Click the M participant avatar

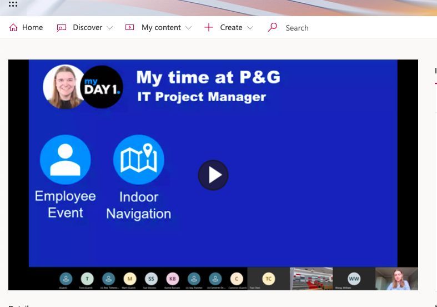click(x=130, y=279)
